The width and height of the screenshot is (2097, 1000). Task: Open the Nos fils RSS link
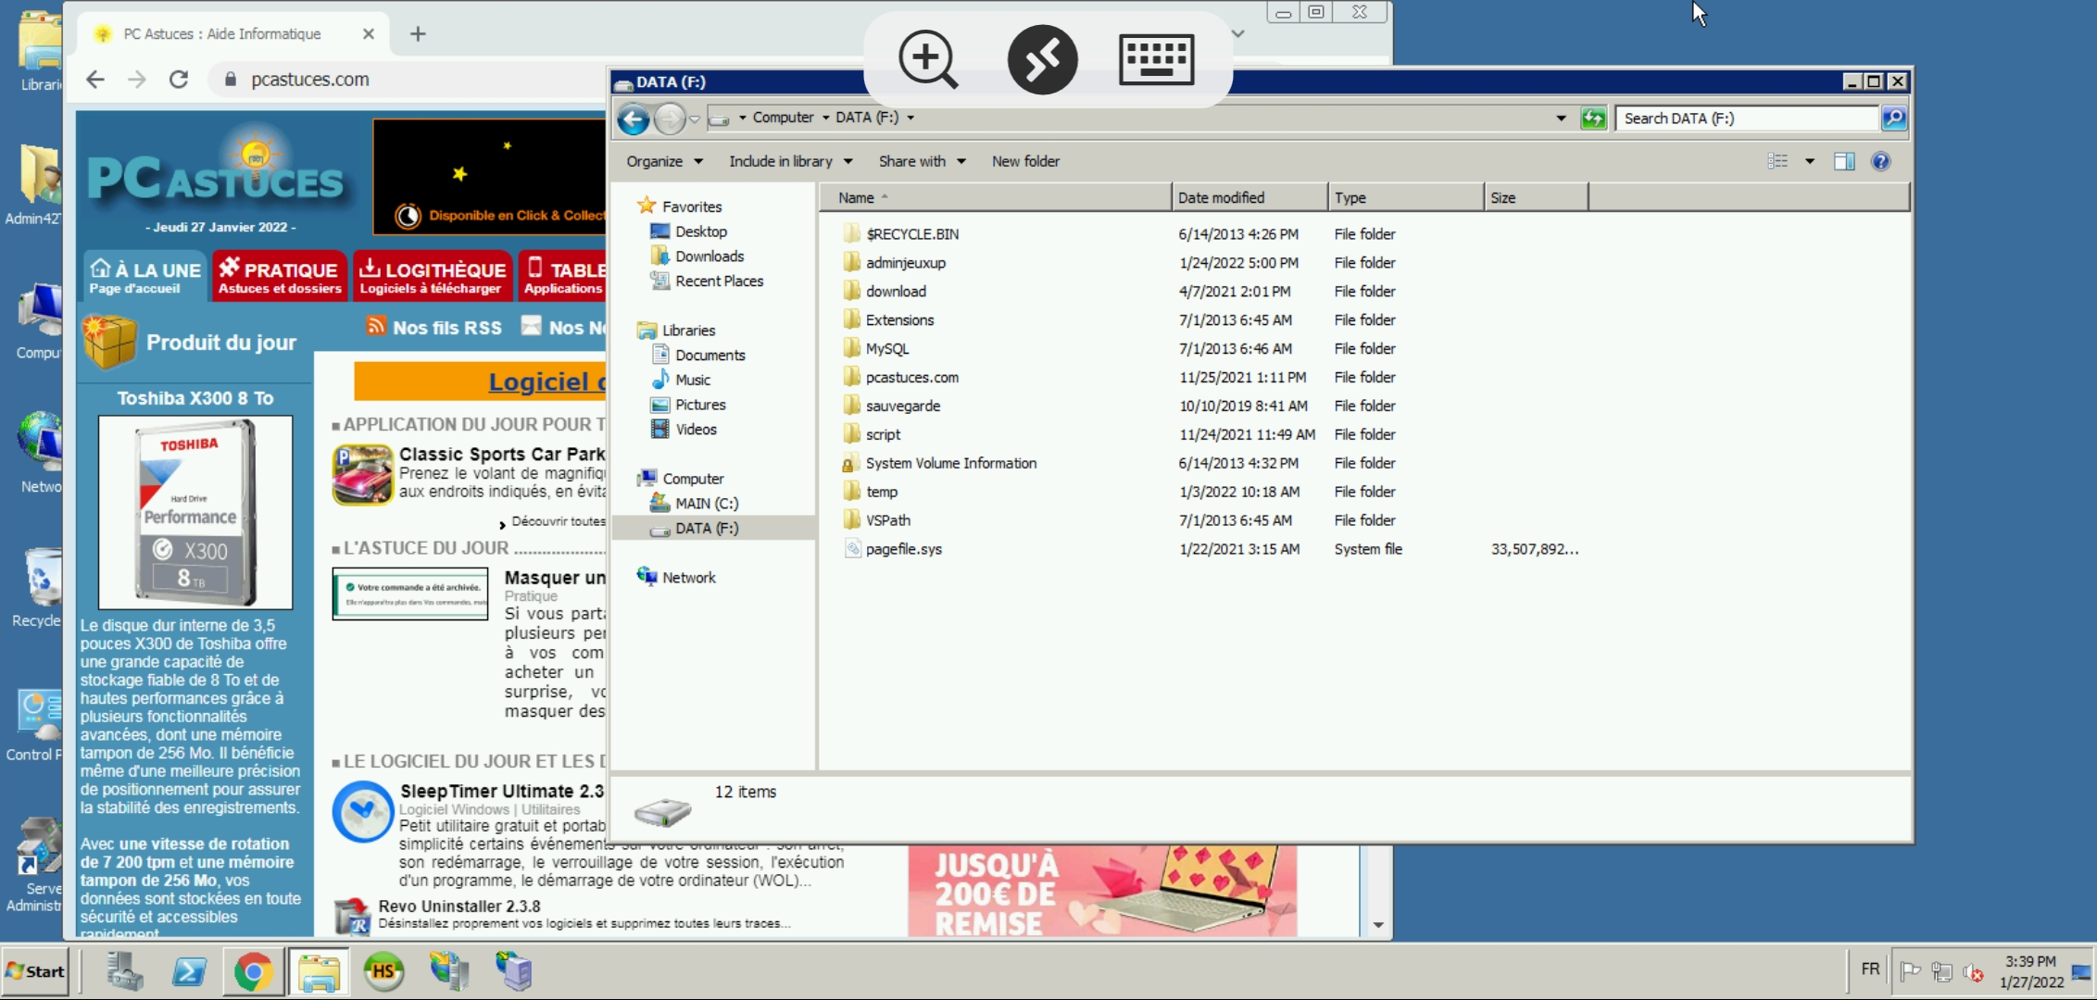(x=435, y=327)
